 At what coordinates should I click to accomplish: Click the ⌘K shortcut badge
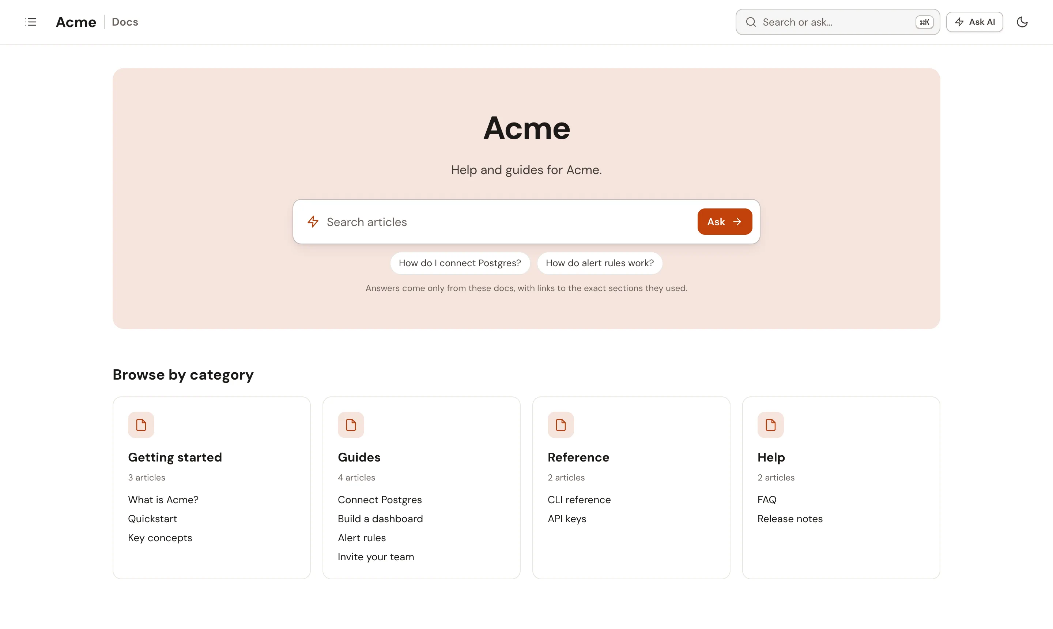[x=924, y=22]
